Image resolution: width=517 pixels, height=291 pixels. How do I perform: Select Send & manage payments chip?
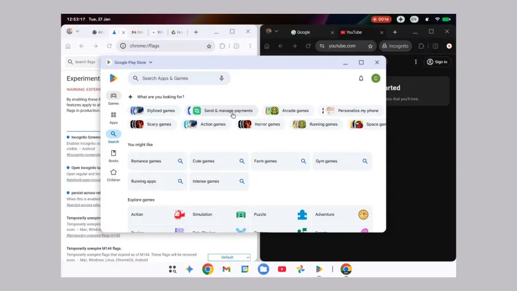pyautogui.click(x=221, y=111)
